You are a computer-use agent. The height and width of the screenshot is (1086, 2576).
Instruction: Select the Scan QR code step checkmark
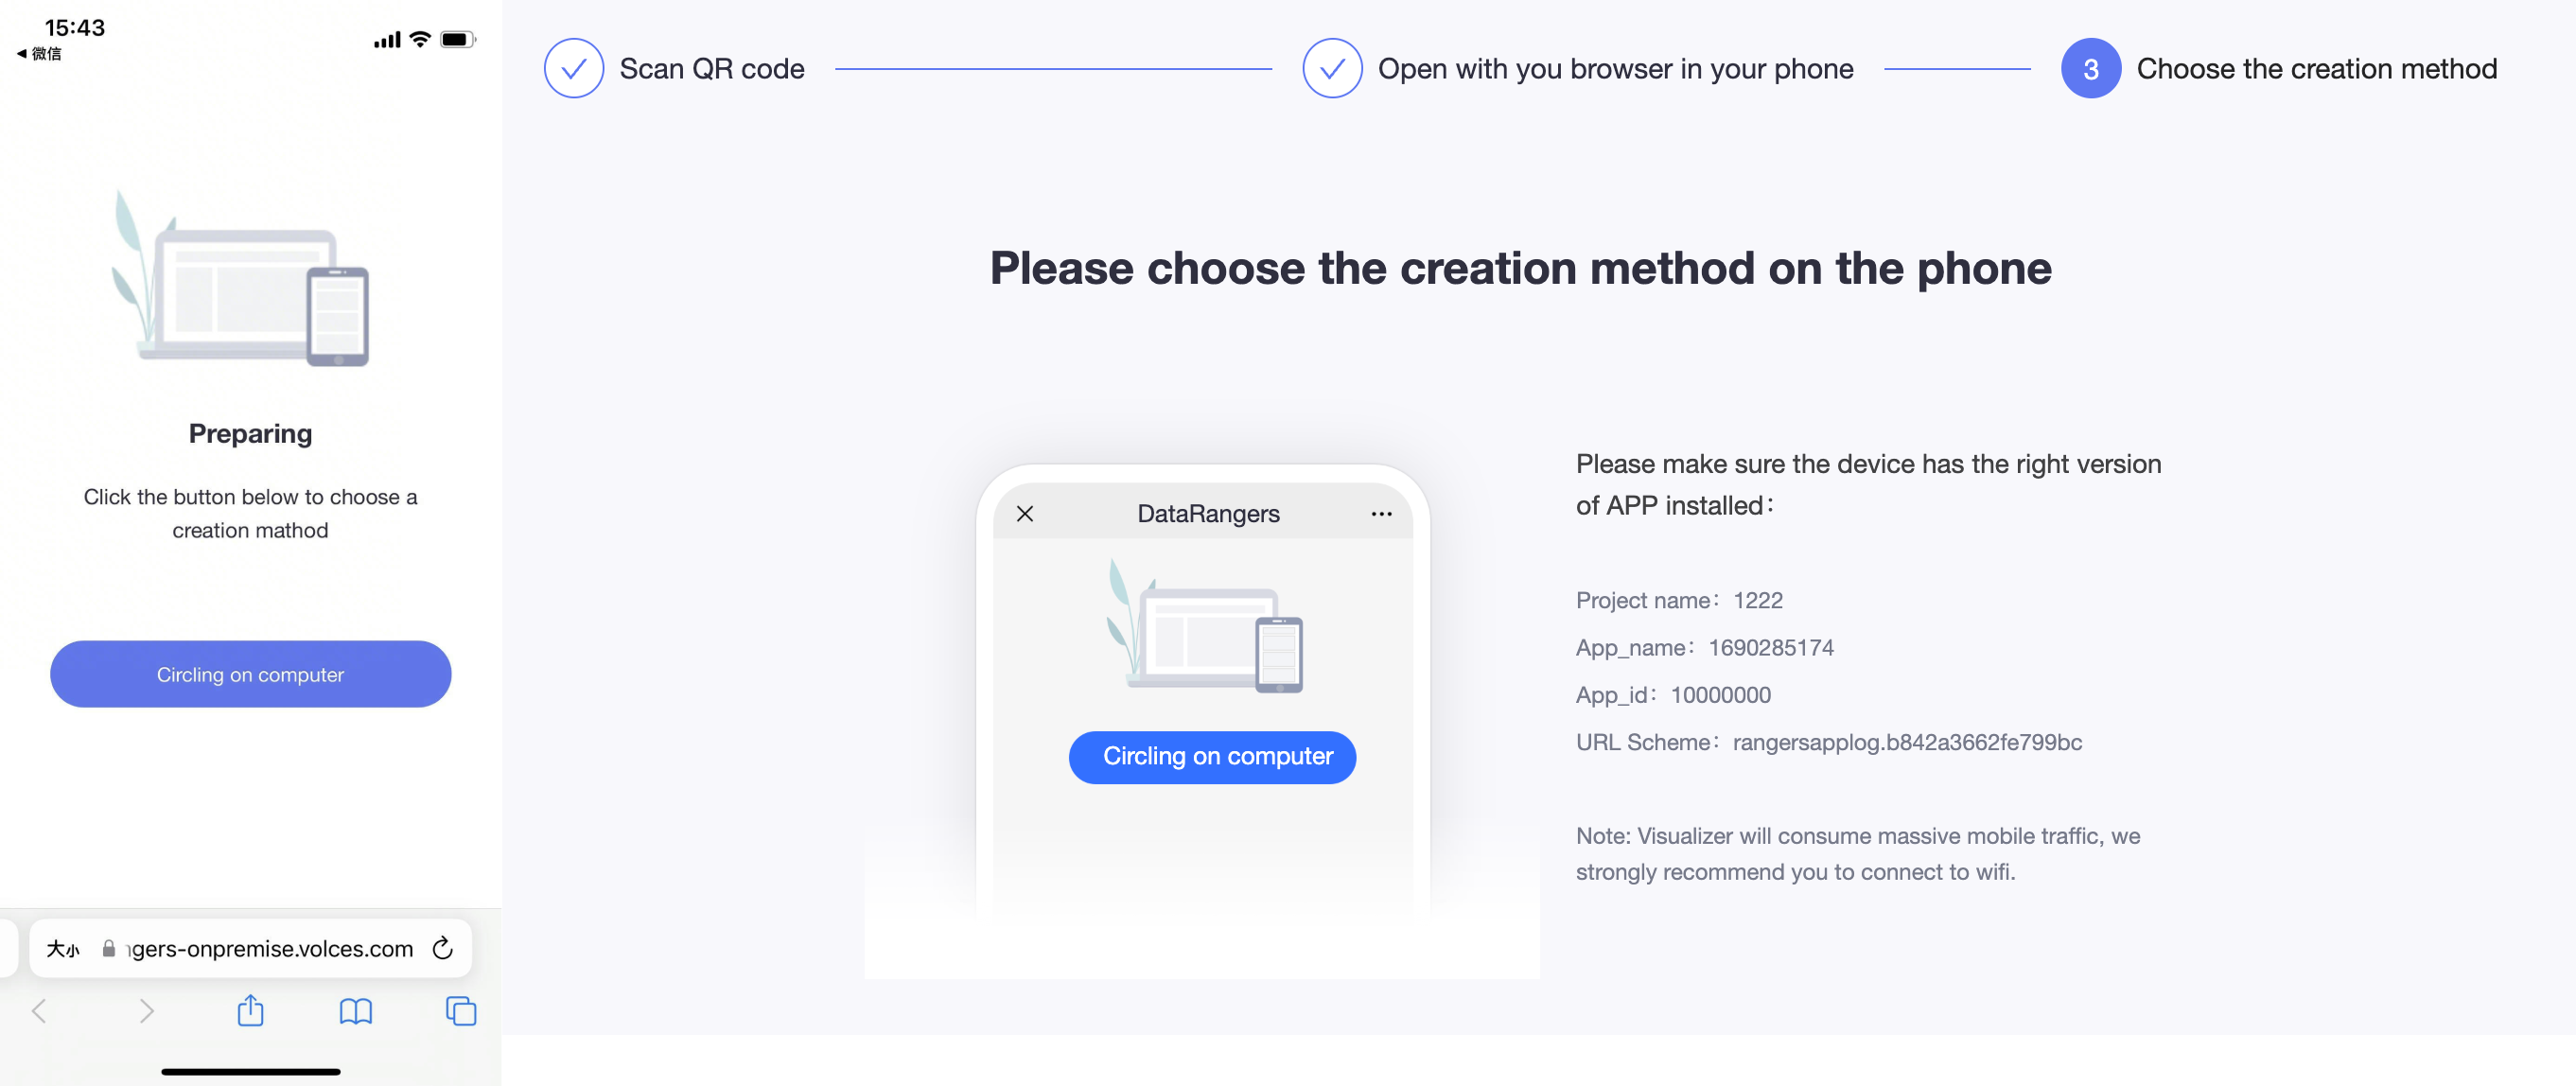coord(573,68)
